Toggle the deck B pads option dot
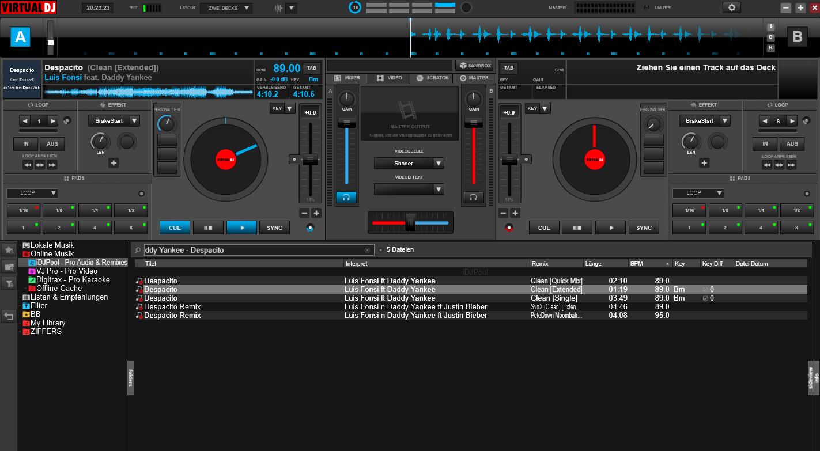Viewport: 820px width, 451px height. [x=807, y=194]
